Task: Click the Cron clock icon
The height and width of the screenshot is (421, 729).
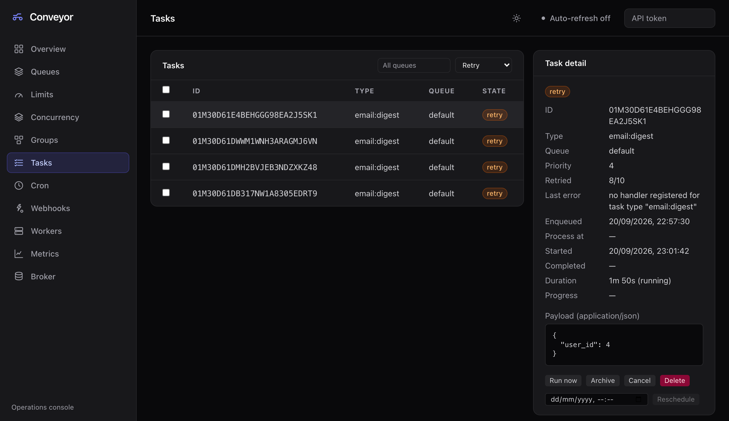Action: click(19, 185)
